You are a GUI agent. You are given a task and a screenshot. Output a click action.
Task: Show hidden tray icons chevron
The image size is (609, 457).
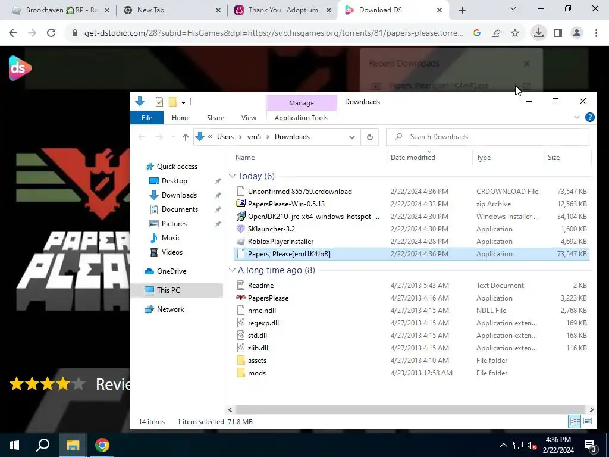[503, 445]
